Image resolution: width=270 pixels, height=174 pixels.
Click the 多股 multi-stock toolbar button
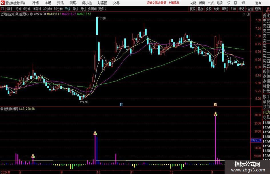[209, 9]
